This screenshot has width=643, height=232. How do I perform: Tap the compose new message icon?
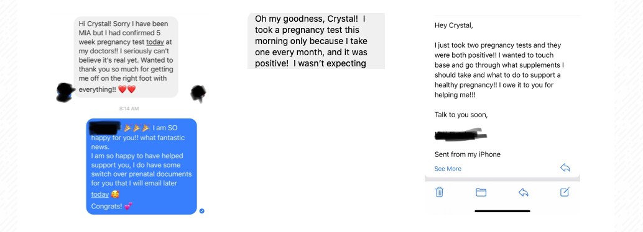pyautogui.click(x=565, y=192)
